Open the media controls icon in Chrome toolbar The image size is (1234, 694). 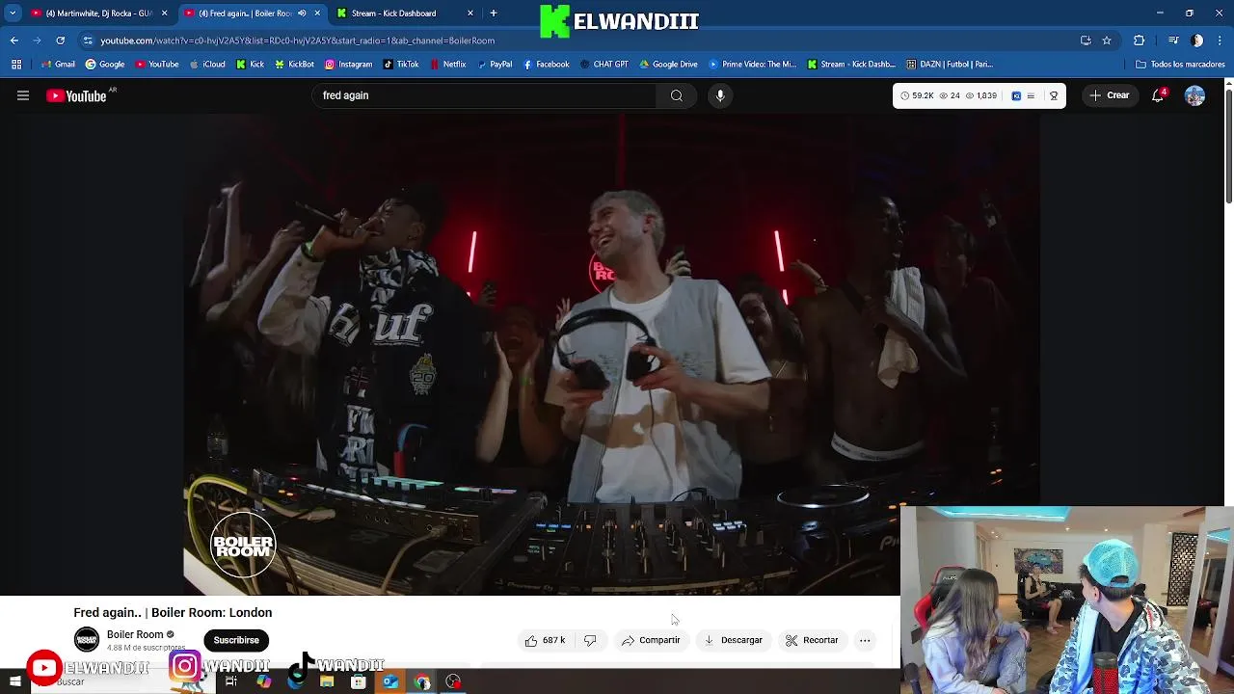(x=1173, y=40)
